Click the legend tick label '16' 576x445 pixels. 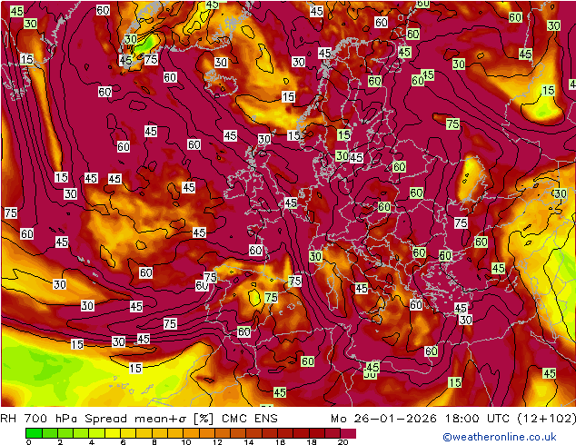click(281, 442)
